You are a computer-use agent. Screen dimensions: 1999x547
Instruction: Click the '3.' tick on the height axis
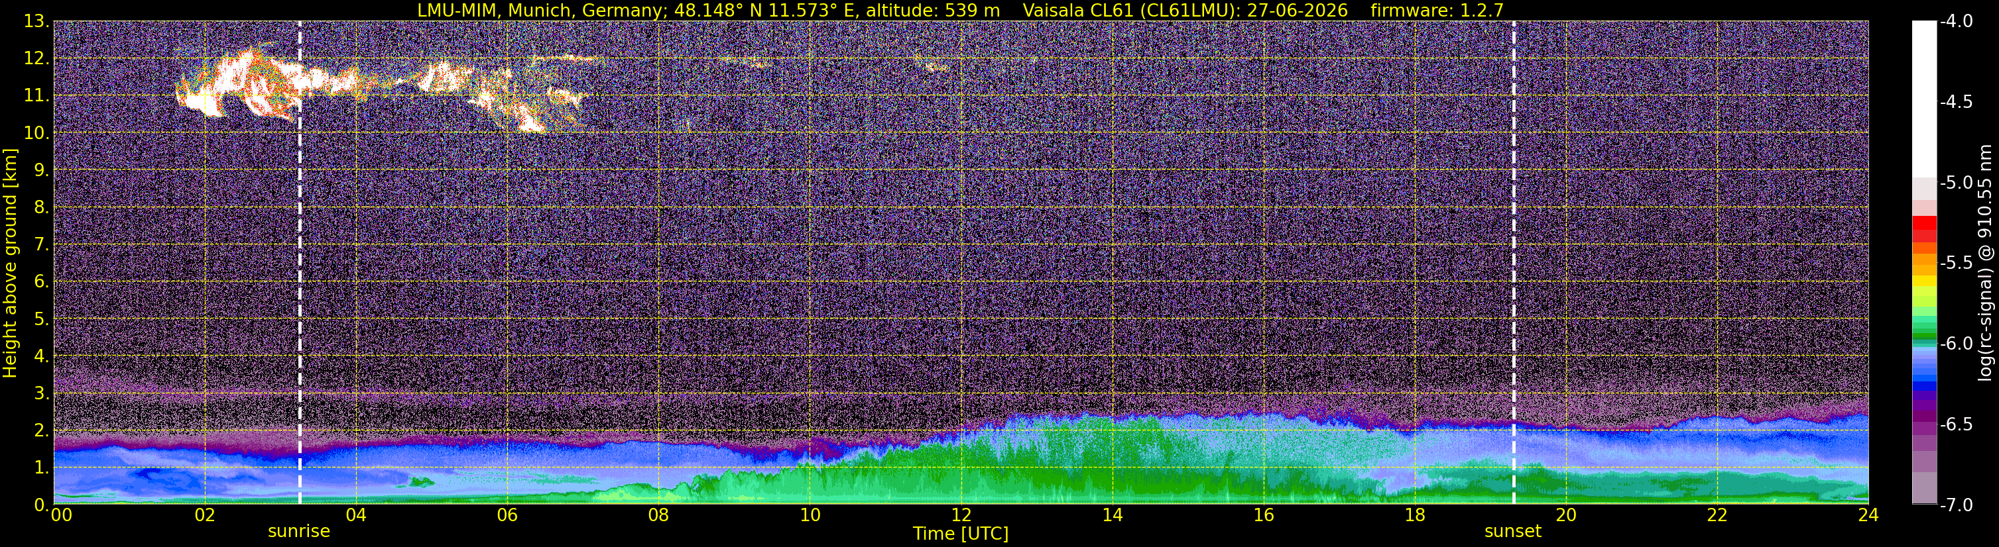coord(42,393)
